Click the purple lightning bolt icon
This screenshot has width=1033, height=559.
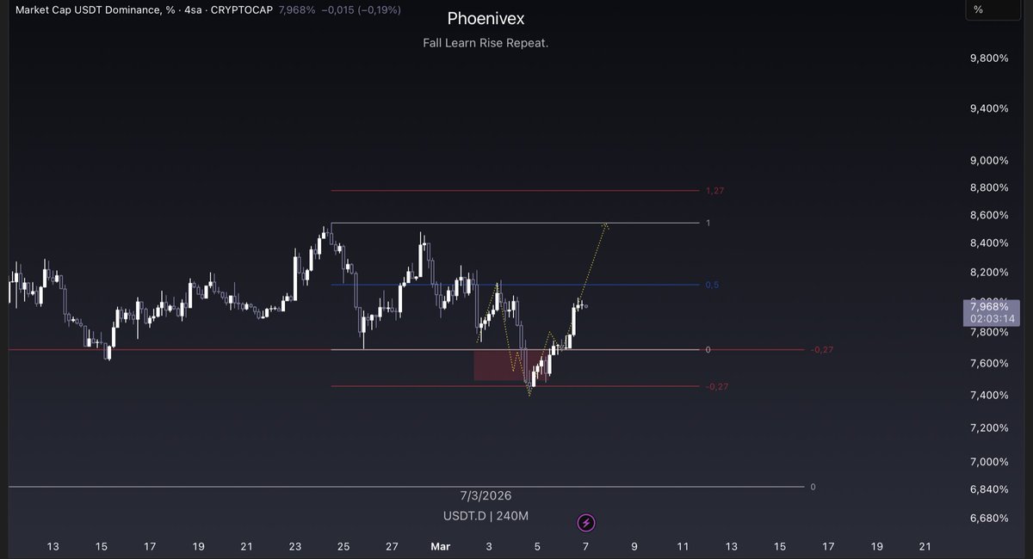point(586,522)
